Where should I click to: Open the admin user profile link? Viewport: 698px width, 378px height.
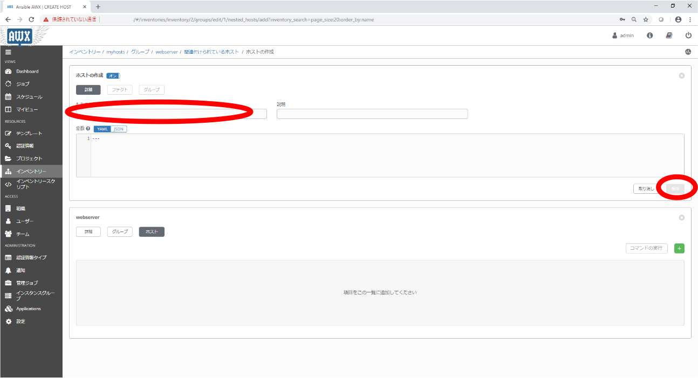(623, 35)
